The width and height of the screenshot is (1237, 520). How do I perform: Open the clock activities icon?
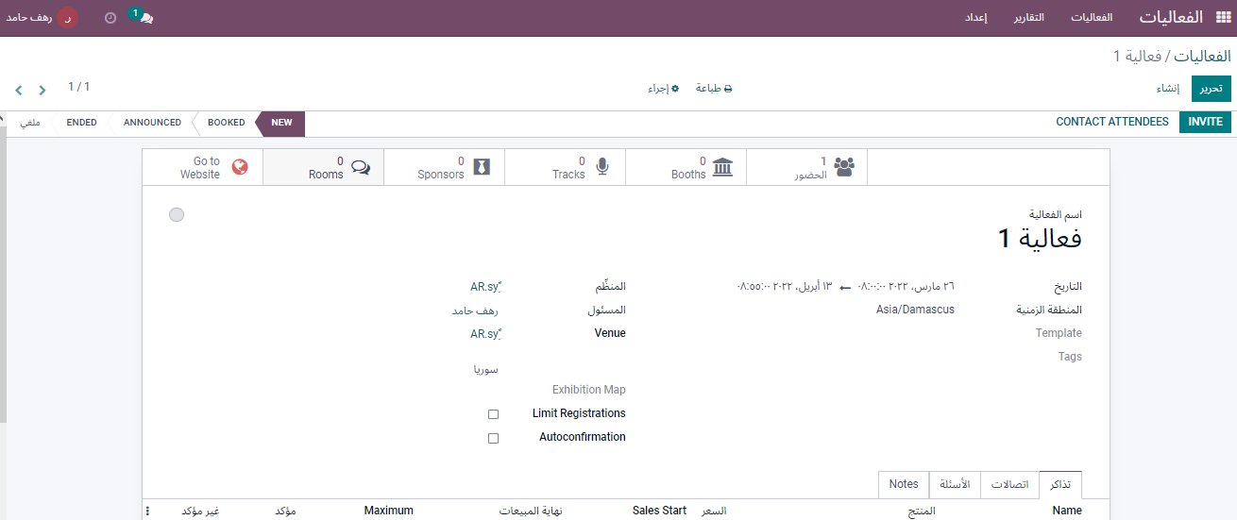coord(110,18)
